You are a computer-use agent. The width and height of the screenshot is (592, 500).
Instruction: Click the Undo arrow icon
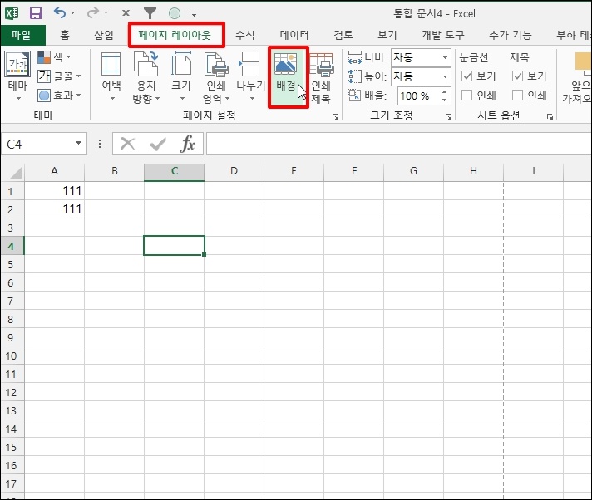point(60,13)
